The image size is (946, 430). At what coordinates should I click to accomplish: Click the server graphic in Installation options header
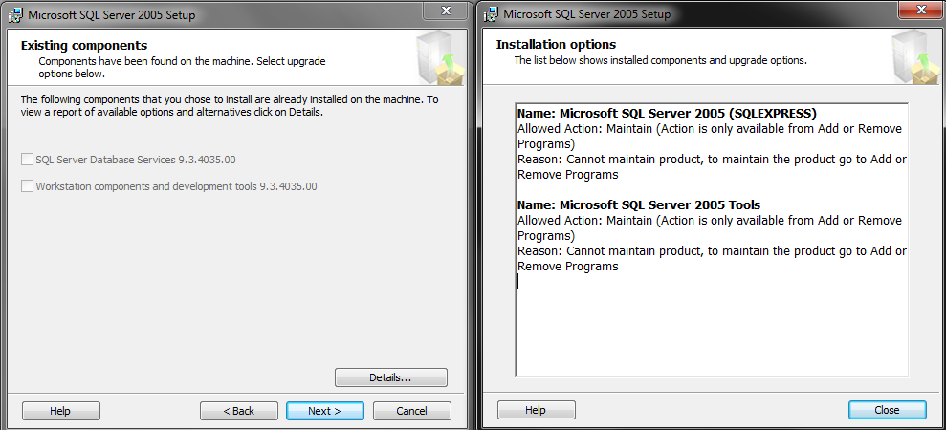coord(911,59)
